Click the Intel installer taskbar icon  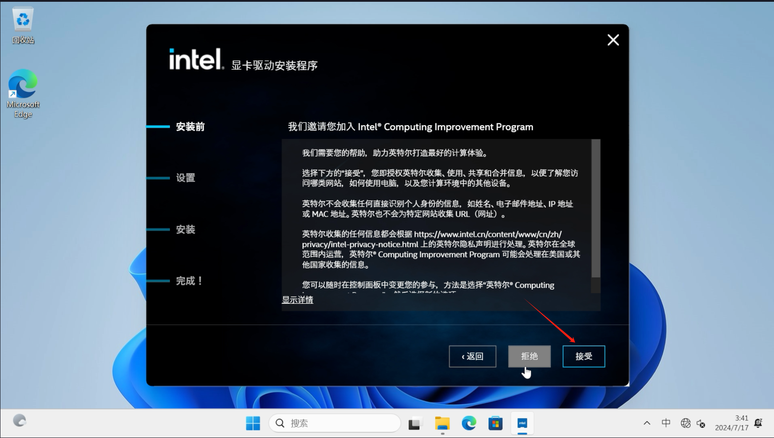coord(522,423)
